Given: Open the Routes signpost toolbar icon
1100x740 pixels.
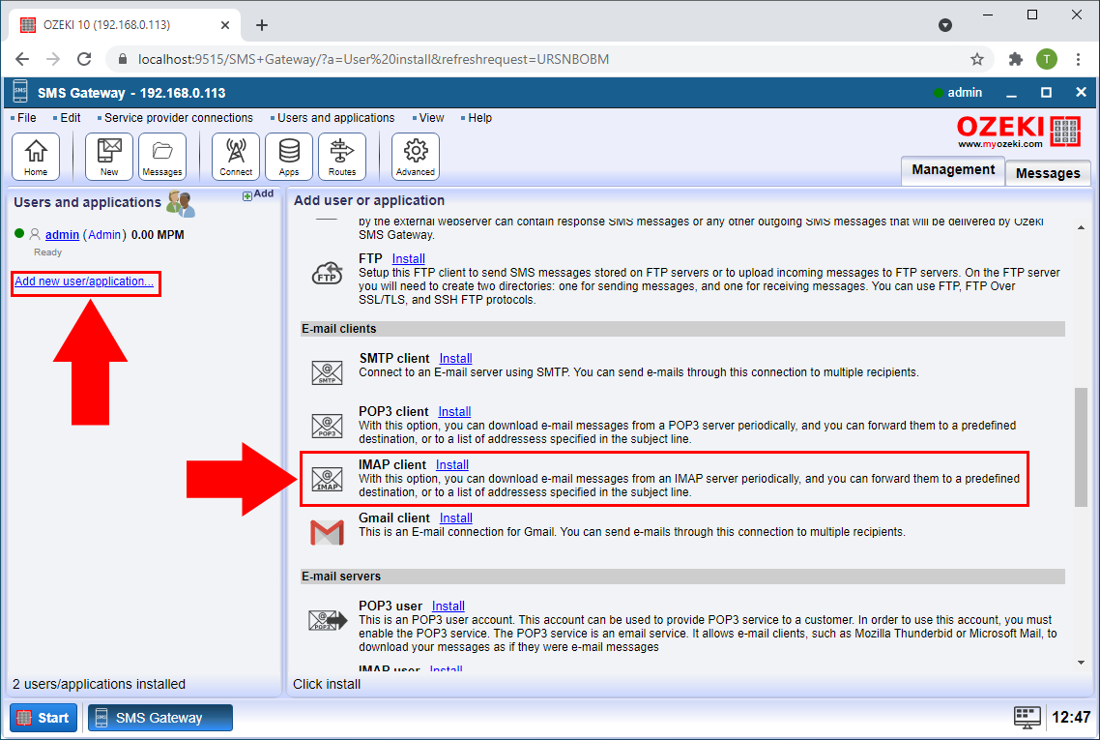Looking at the screenshot, I should click(342, 156).
